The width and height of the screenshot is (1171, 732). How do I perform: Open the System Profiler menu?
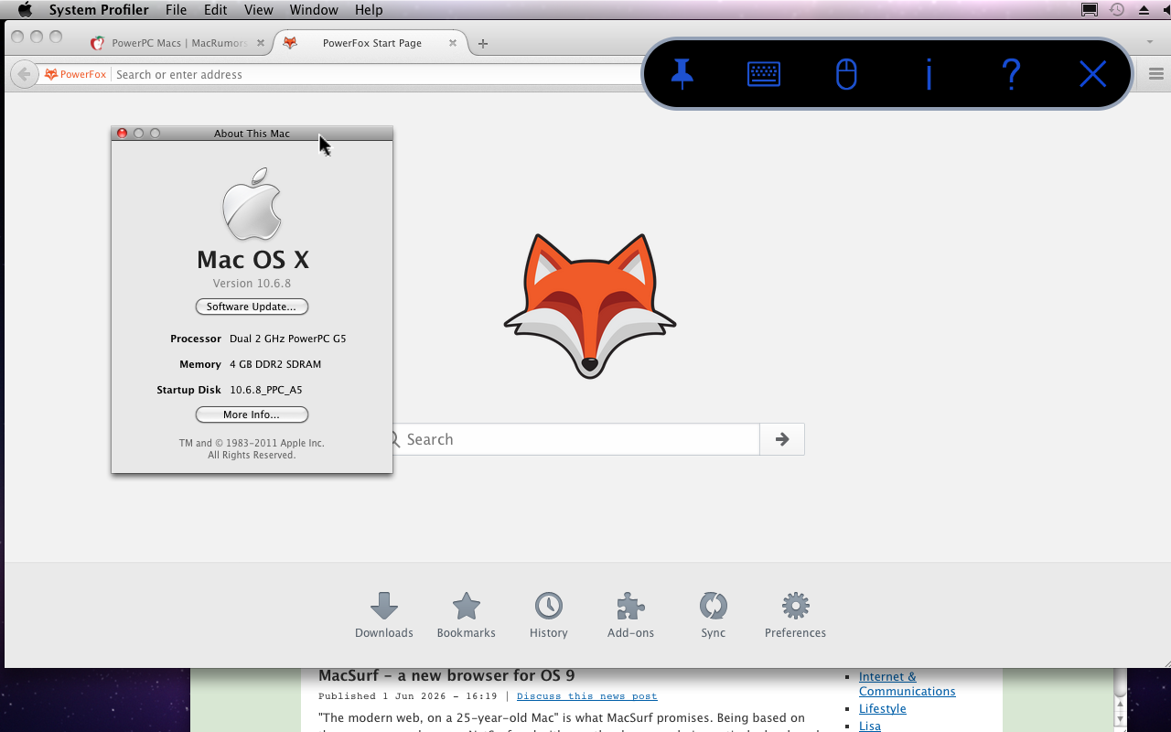point(99,10)
